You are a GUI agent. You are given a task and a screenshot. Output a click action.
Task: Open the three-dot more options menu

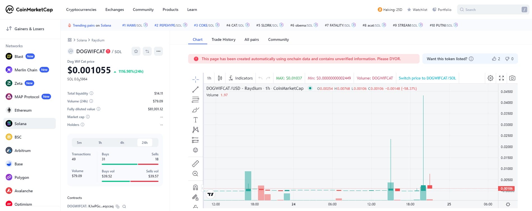pyautogui.click(x=158, y=51)
